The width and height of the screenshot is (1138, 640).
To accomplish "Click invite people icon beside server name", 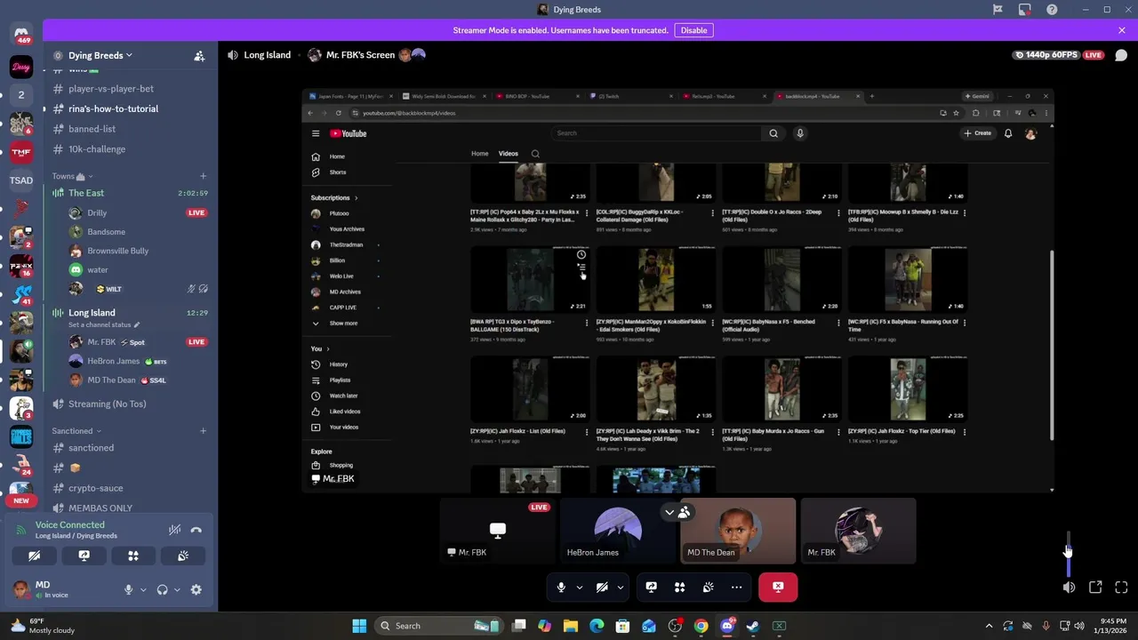I will click(199, 55).
